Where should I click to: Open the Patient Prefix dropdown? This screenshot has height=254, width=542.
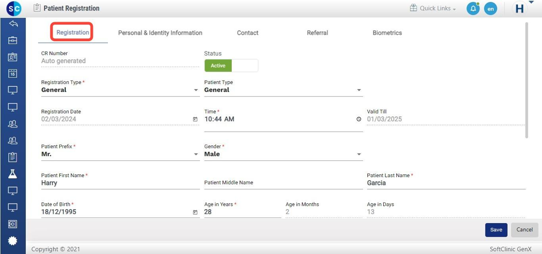pos(120,154)
